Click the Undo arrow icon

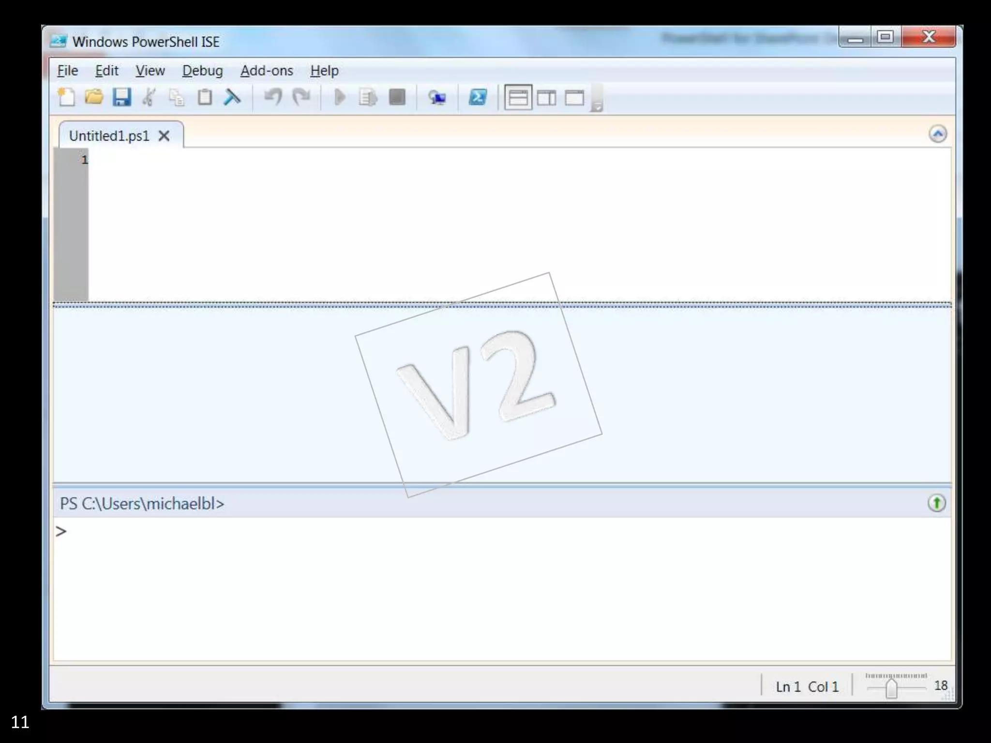(x=273, y=97)
